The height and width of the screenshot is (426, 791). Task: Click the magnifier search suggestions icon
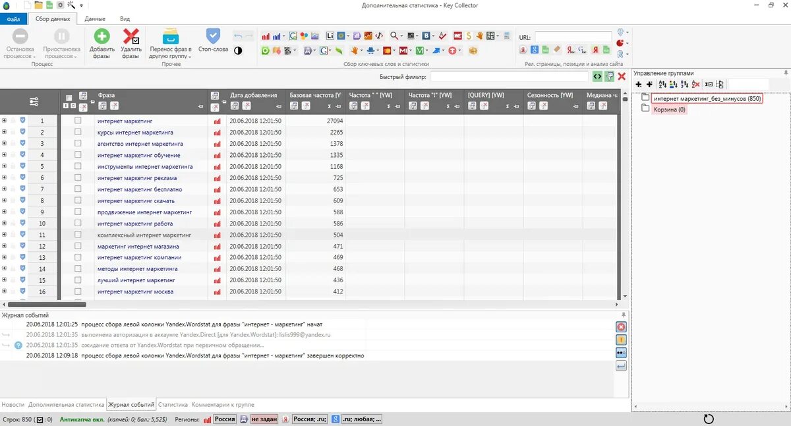pos(394,36)
